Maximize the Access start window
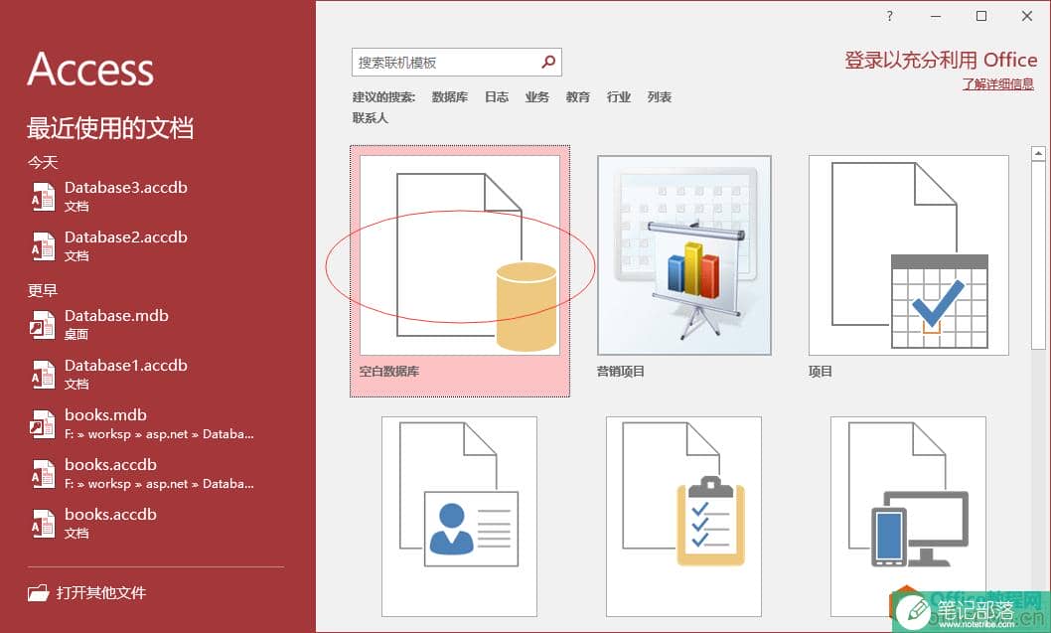The height and width of the screenshot is (633, 1051). click(981, 16)
